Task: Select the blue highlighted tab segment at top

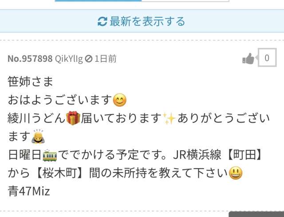Action: [x=98, y=1]
